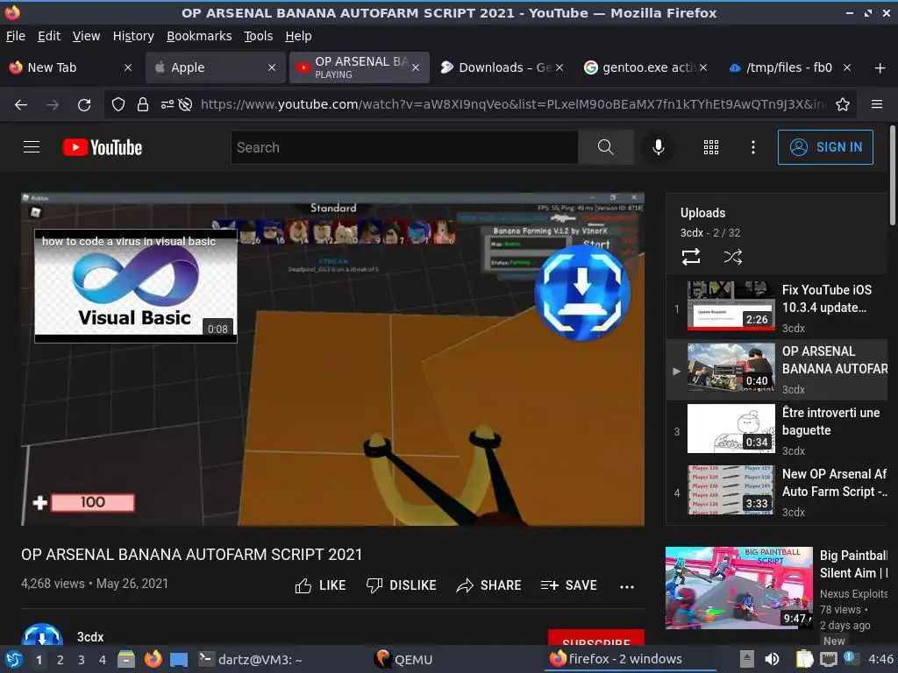Show desktop with the blue taskbar icon
This screenshot has width=898, height=673.
(x=179, y=659)
